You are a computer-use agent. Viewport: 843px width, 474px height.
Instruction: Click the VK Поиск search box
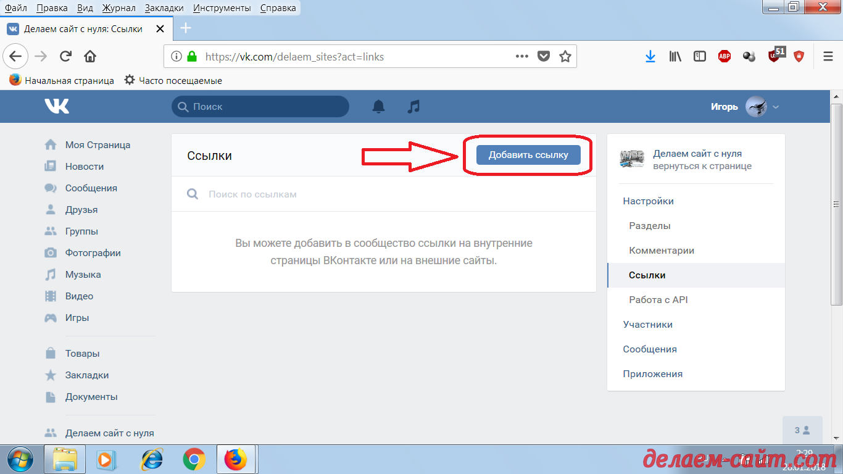tap(260, 107)
